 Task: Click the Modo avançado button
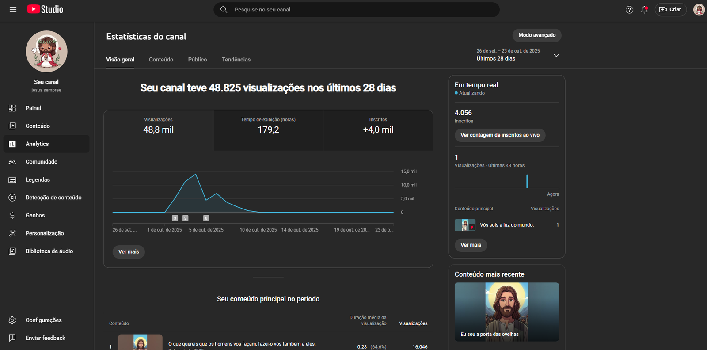click(x=537, y=35)
